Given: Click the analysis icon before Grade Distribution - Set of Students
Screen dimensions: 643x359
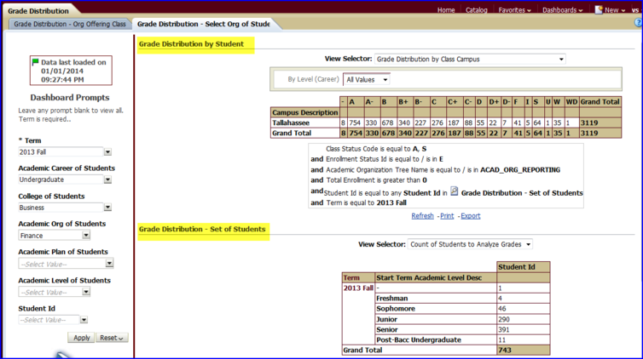Looking at the screenshot, I should [x=454, y=191].
